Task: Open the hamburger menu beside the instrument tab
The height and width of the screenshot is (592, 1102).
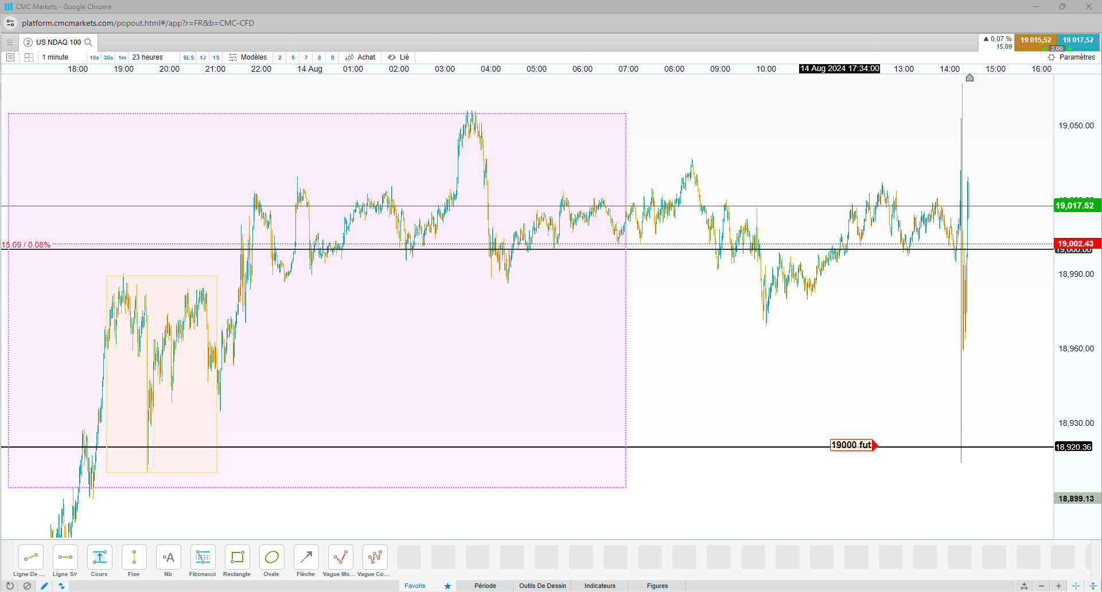Action: tap(9, 42)
